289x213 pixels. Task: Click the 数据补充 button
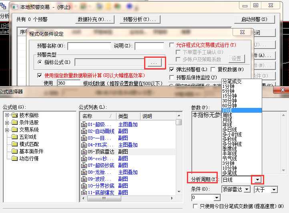95,19
